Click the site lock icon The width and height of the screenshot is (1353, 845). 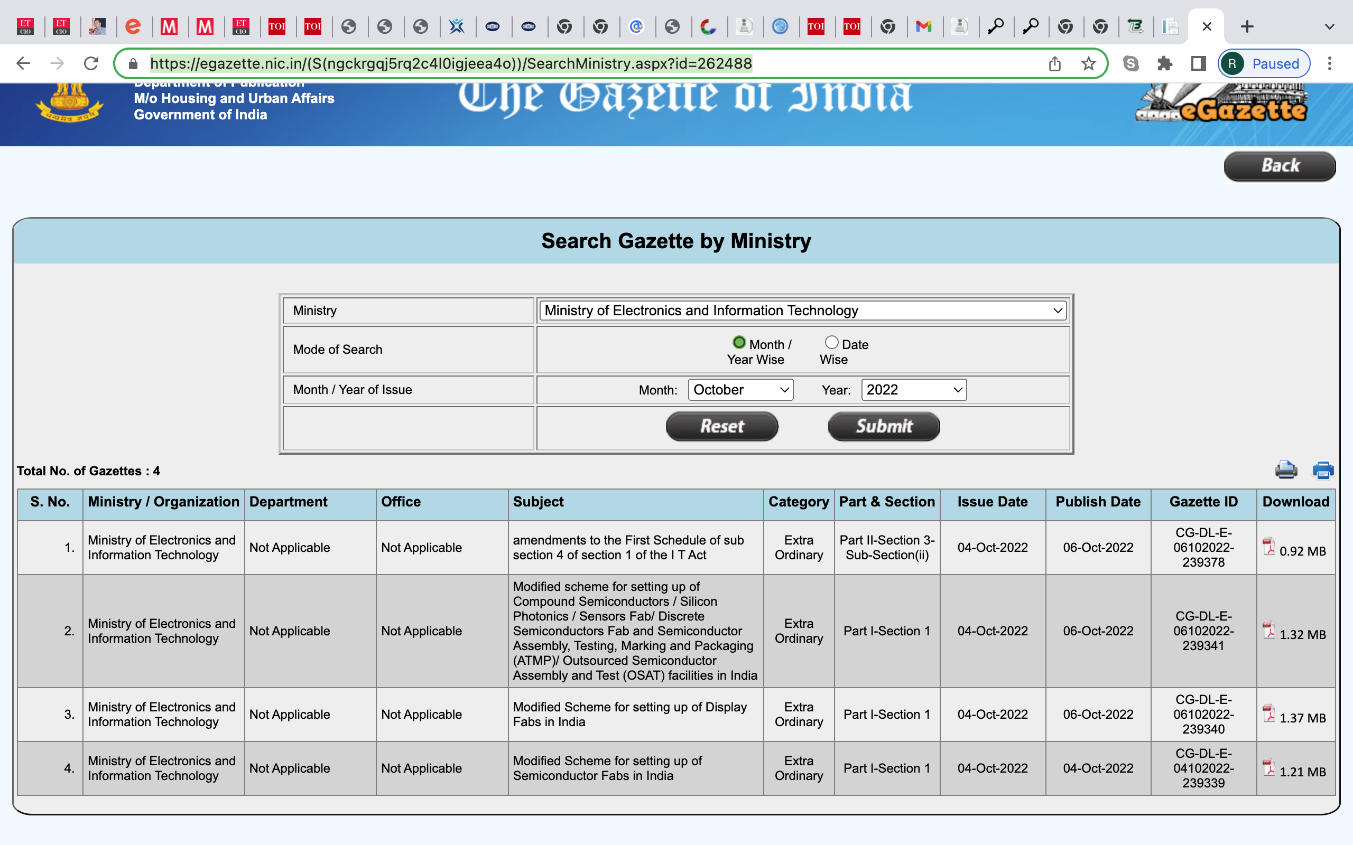coord(133,64)
